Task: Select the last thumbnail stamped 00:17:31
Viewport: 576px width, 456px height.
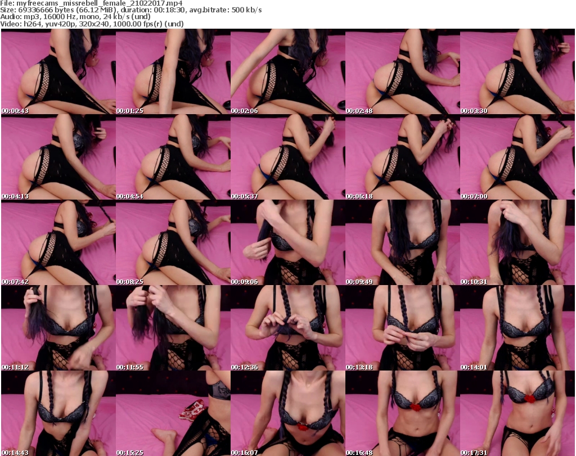Action: click(x=517, y=413)
